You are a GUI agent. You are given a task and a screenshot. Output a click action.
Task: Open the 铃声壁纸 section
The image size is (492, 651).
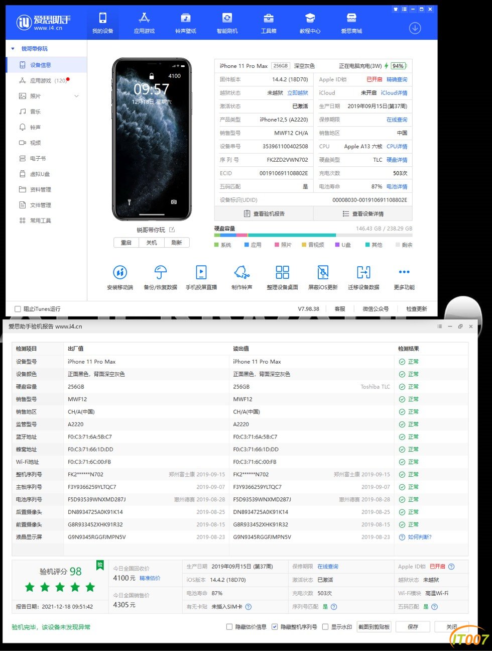click(x=186, y=23)
